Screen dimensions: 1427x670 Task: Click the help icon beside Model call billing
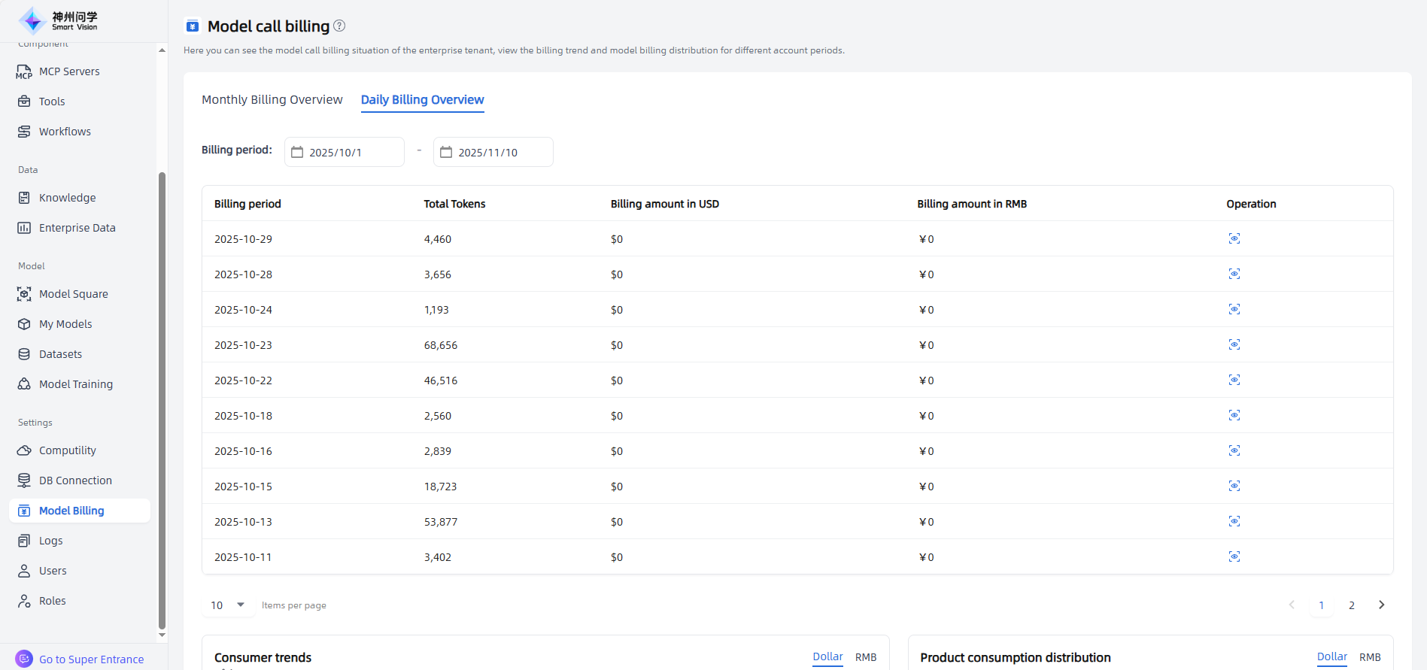[339, 26]
